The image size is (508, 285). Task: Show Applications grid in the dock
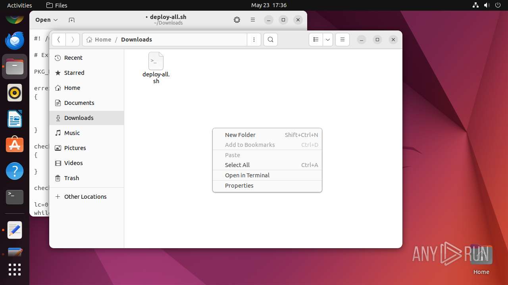(15, 270)
